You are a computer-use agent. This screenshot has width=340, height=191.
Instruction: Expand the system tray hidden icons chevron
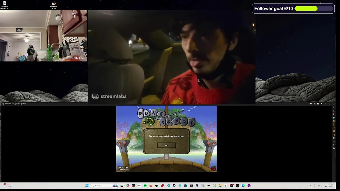pyautogui.click(x=310, y=185)
